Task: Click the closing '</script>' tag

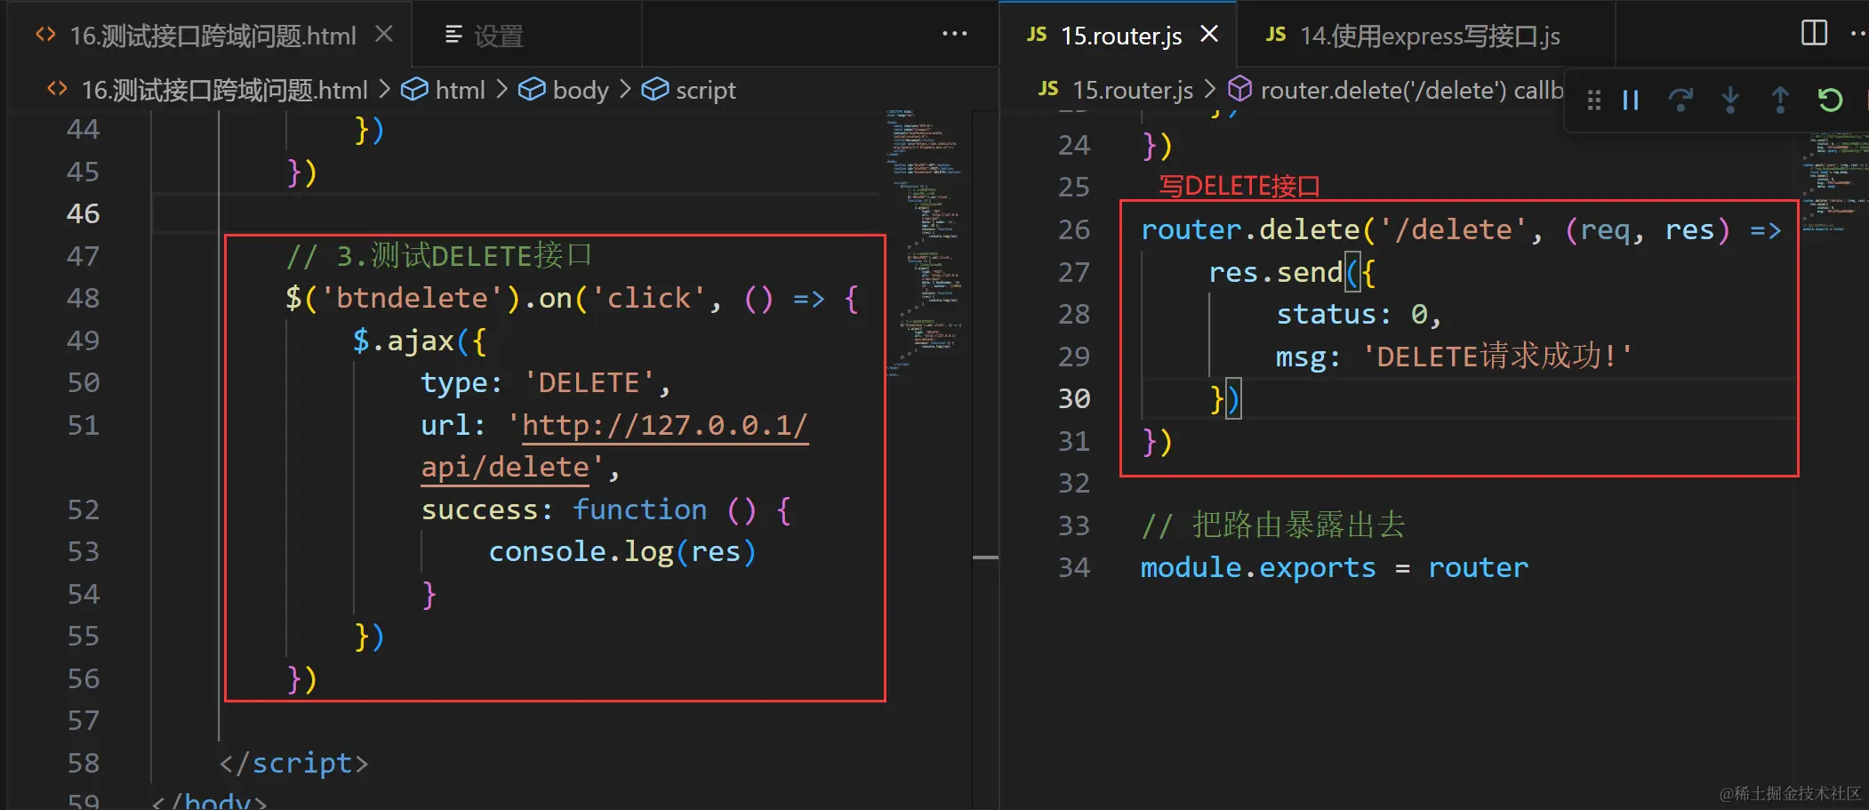Action: [293, 763]
